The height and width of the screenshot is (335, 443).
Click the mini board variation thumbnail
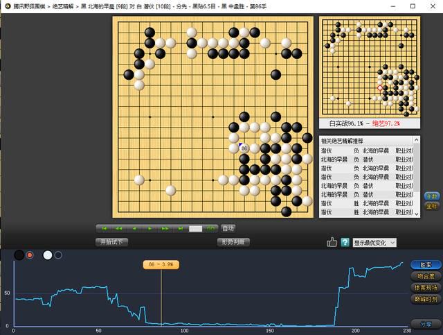click(x=370, y=67)
